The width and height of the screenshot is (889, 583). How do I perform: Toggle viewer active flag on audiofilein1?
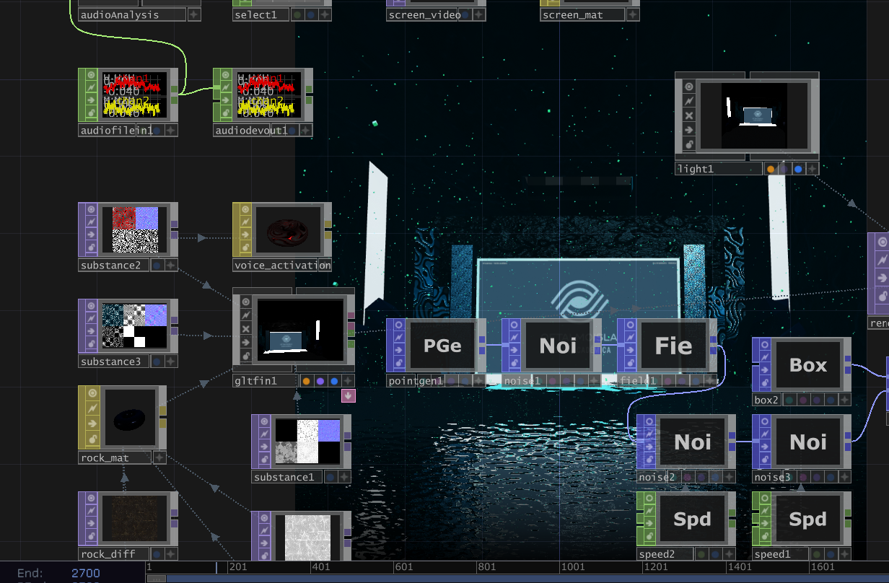pyautogui.click(x=91, y=74)
